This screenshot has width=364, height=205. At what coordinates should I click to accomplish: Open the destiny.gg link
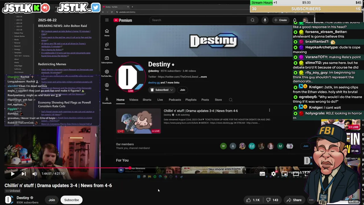pos(154,83)
